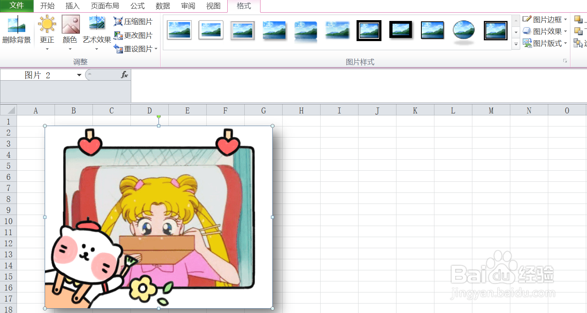The width and height of the screenshot is (587, 313).
Task: Click the Selection Pane icon at ribbon edge
Action: (578, 43)
